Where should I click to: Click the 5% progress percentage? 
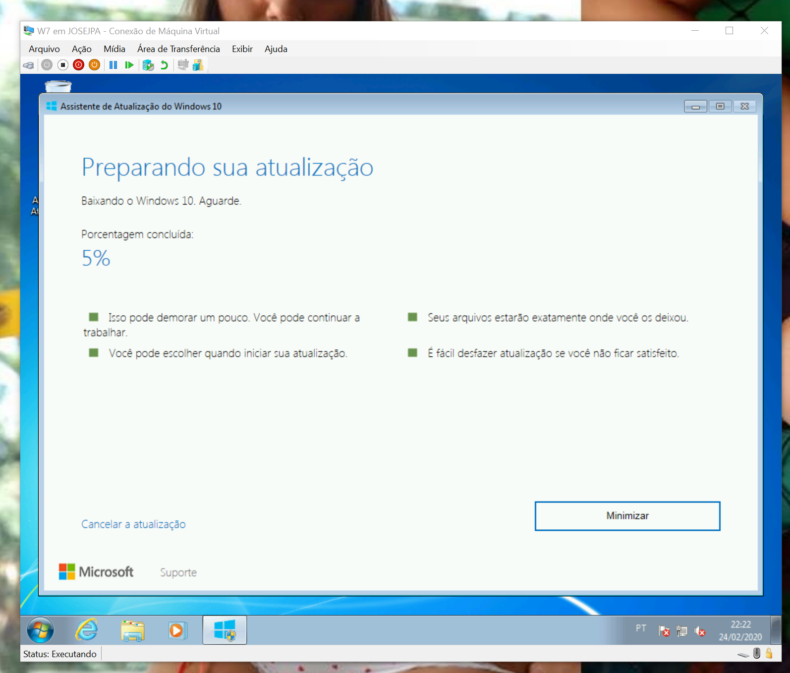point(96,258)
